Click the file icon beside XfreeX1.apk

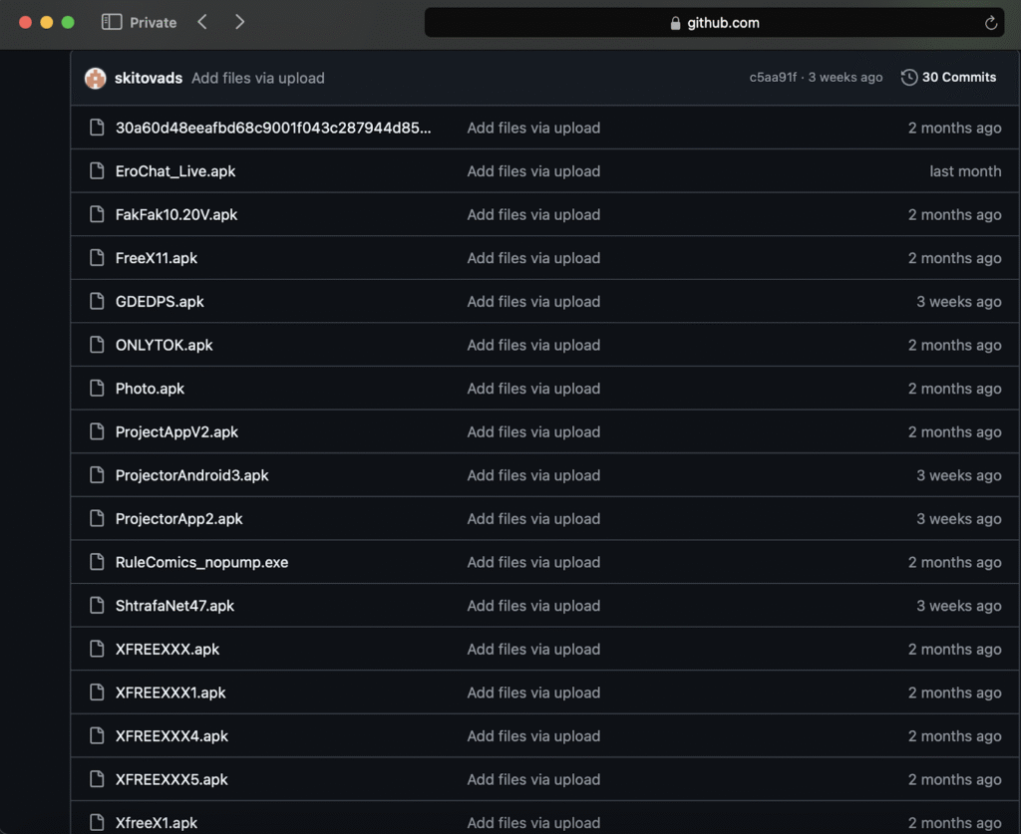pyautogui.click(x=97, y=822)
